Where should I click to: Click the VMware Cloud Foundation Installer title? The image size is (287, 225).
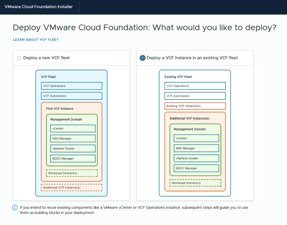(x=39, y=7)
